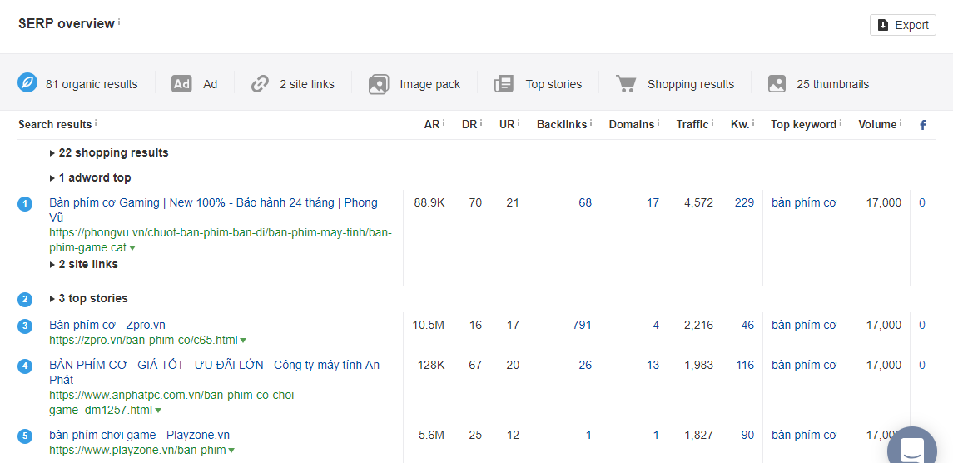Click backlinks count 68 for Phong Vũ
The width and height of the screenshot is (953, 463).
click(x=585, y=202)
